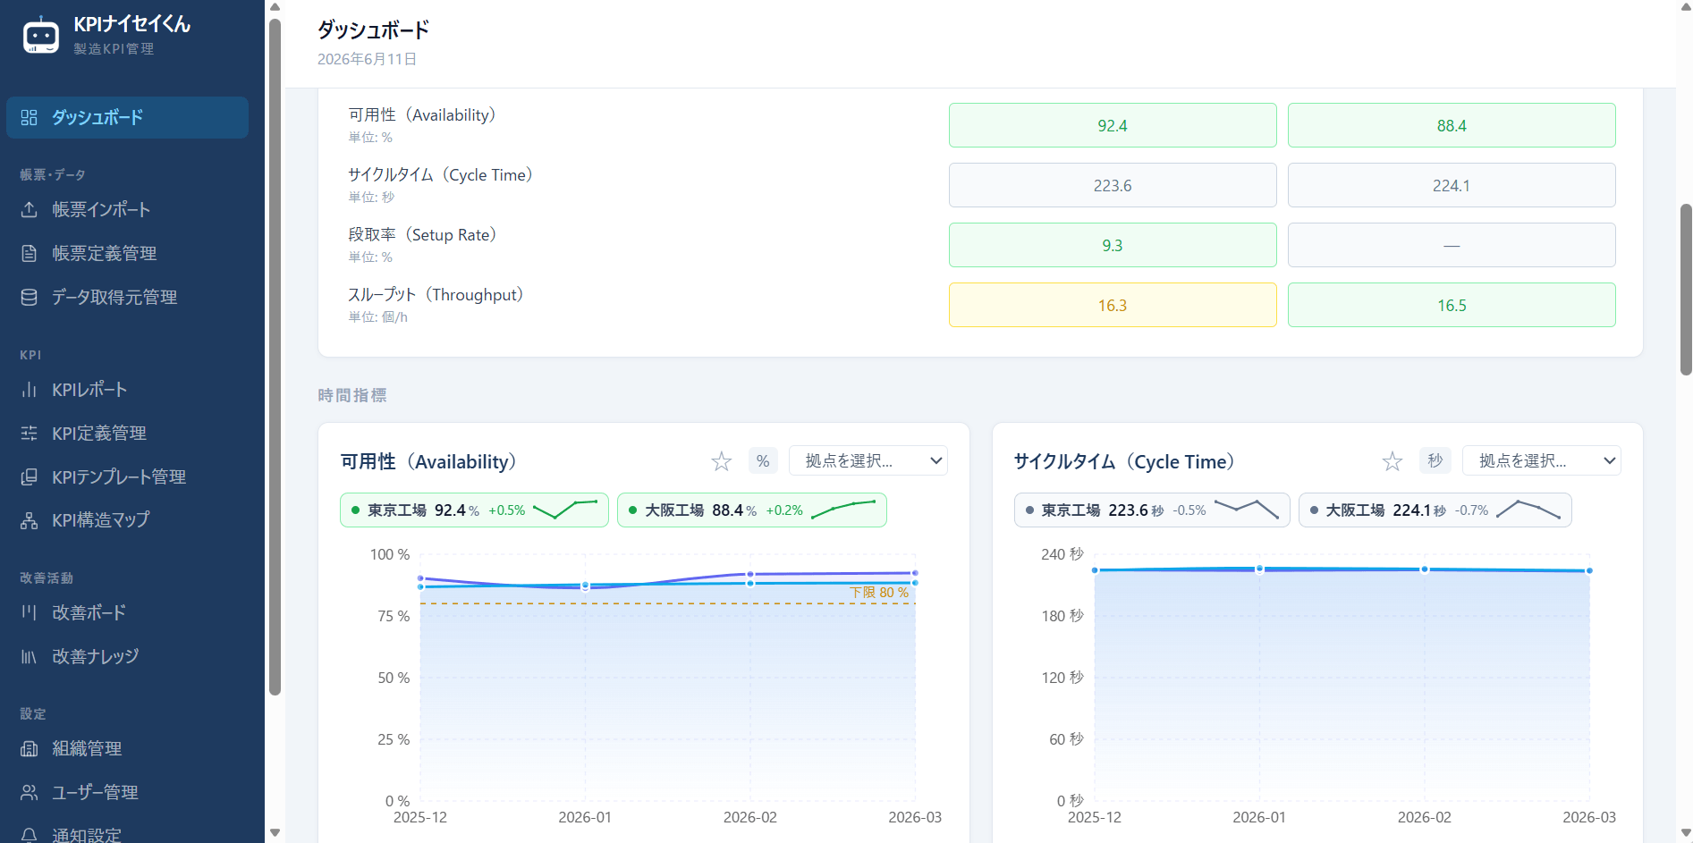Toggle 東京工場 series in Availability chart
The height and width of the screenshot is (843, 1693).
[x=474, y=510]
